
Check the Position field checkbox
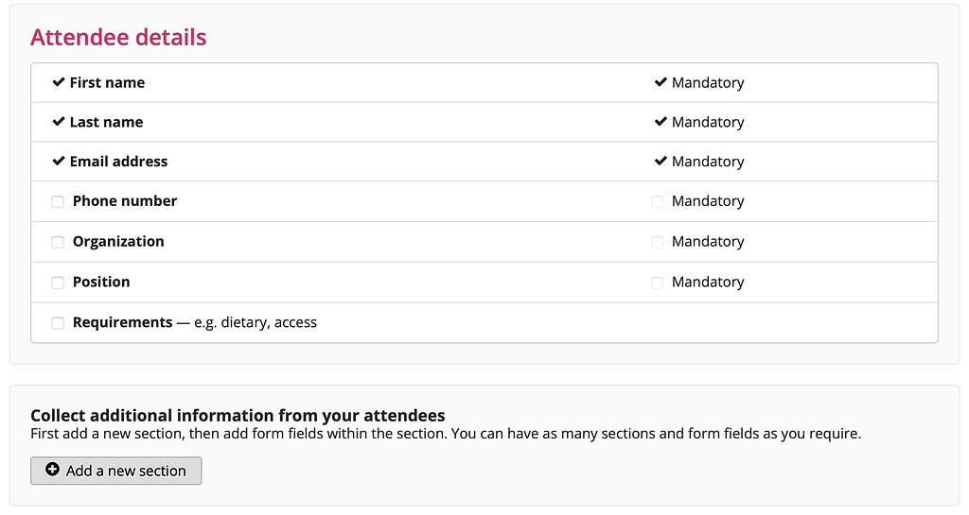[58, 283]
